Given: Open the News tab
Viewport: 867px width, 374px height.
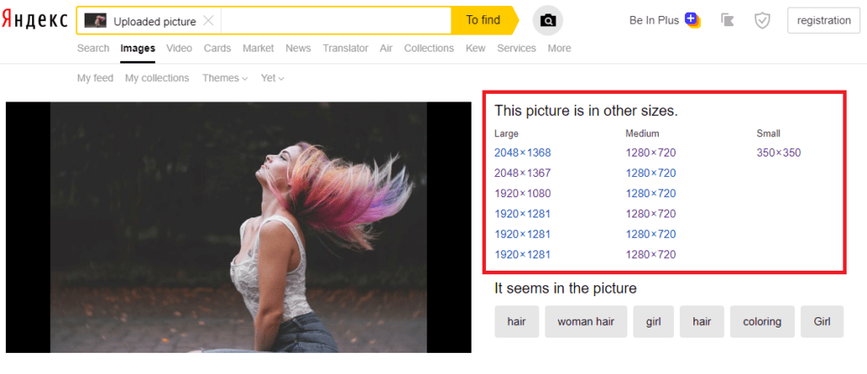Looking at the screenshot, I should (x=298, y=48).
